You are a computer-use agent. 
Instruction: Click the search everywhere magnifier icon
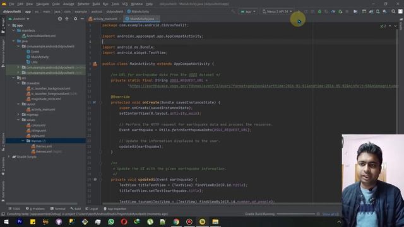tap(393, 11)
